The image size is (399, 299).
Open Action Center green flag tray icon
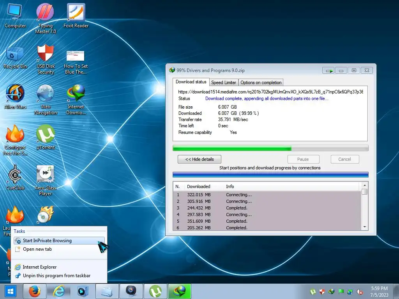tap(341, 292)
